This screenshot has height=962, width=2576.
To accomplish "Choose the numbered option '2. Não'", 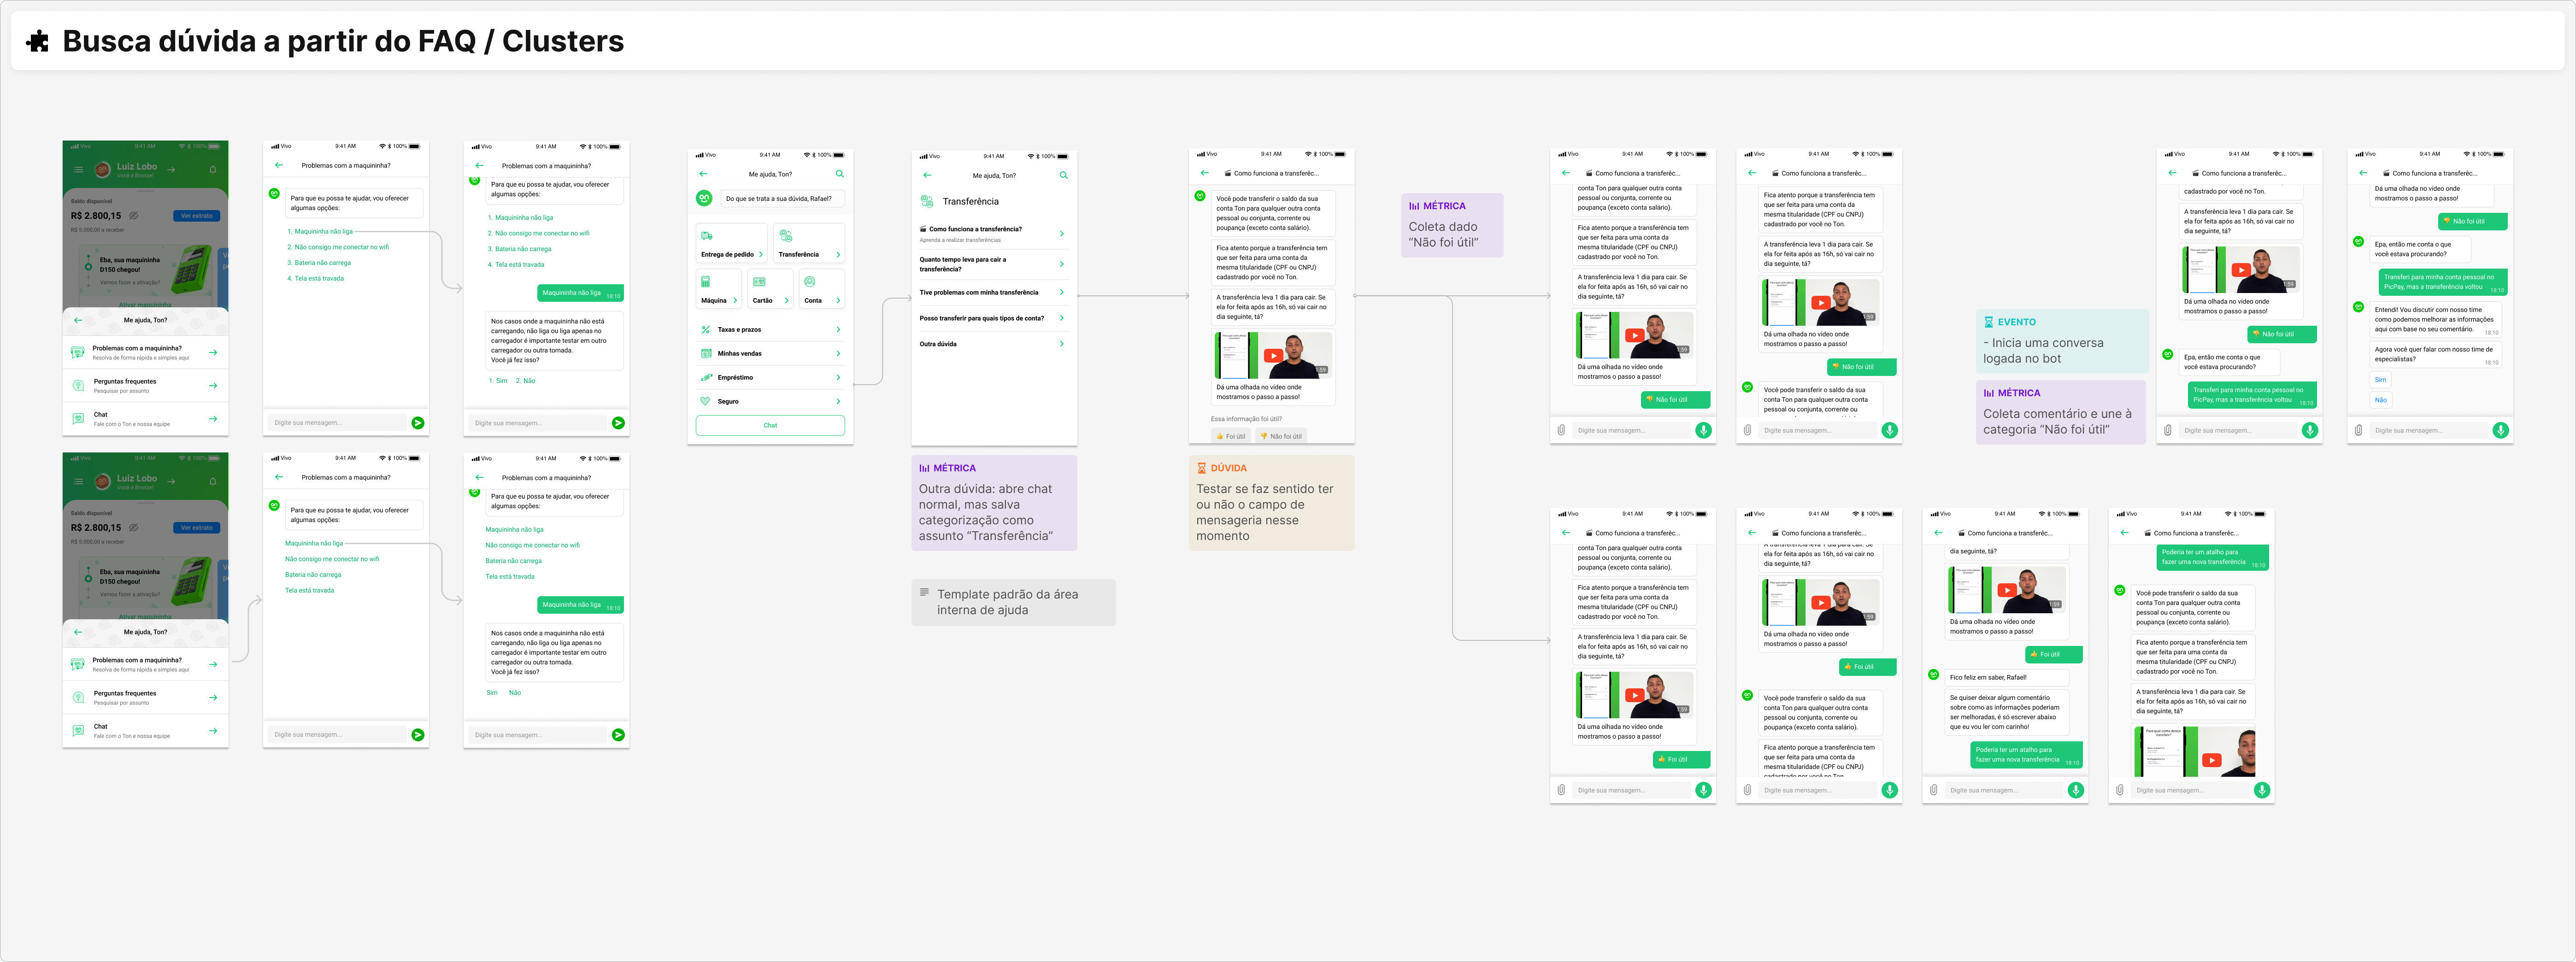I will point(526,381).
